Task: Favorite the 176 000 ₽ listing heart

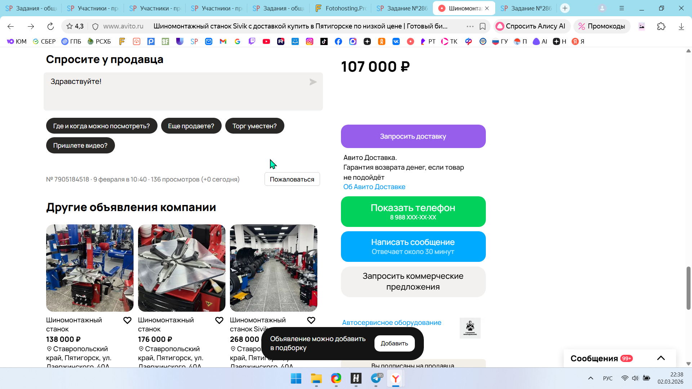Action: tap(219, 320)
